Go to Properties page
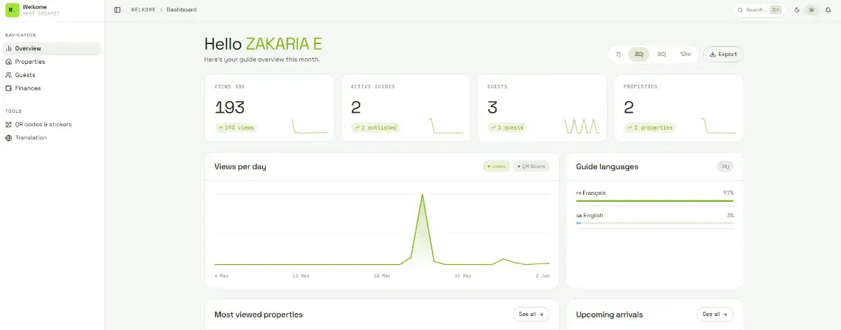 (51, 62)
